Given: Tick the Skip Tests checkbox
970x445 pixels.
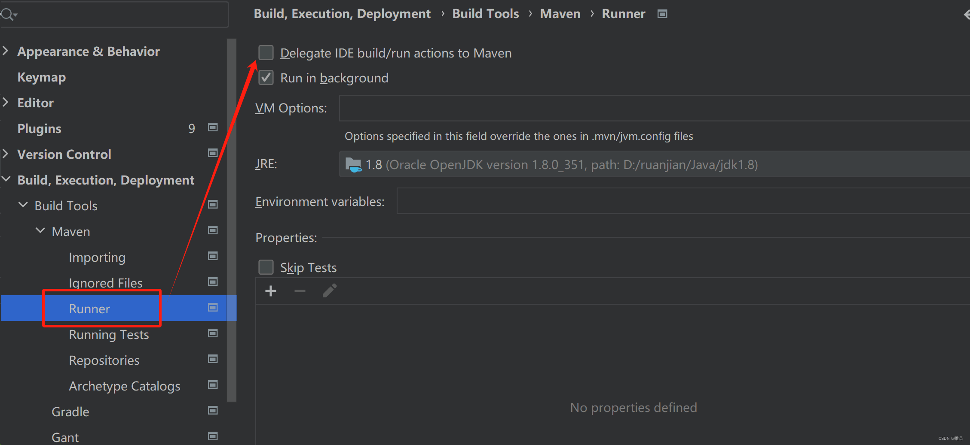Looking at the screenshot, I should 266,267.
